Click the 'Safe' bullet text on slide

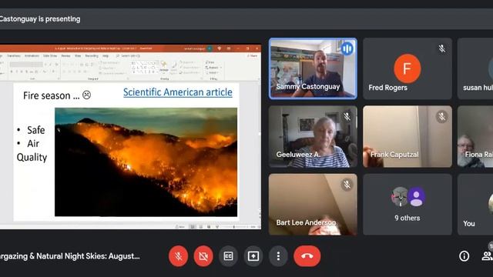tap(36, 130)
